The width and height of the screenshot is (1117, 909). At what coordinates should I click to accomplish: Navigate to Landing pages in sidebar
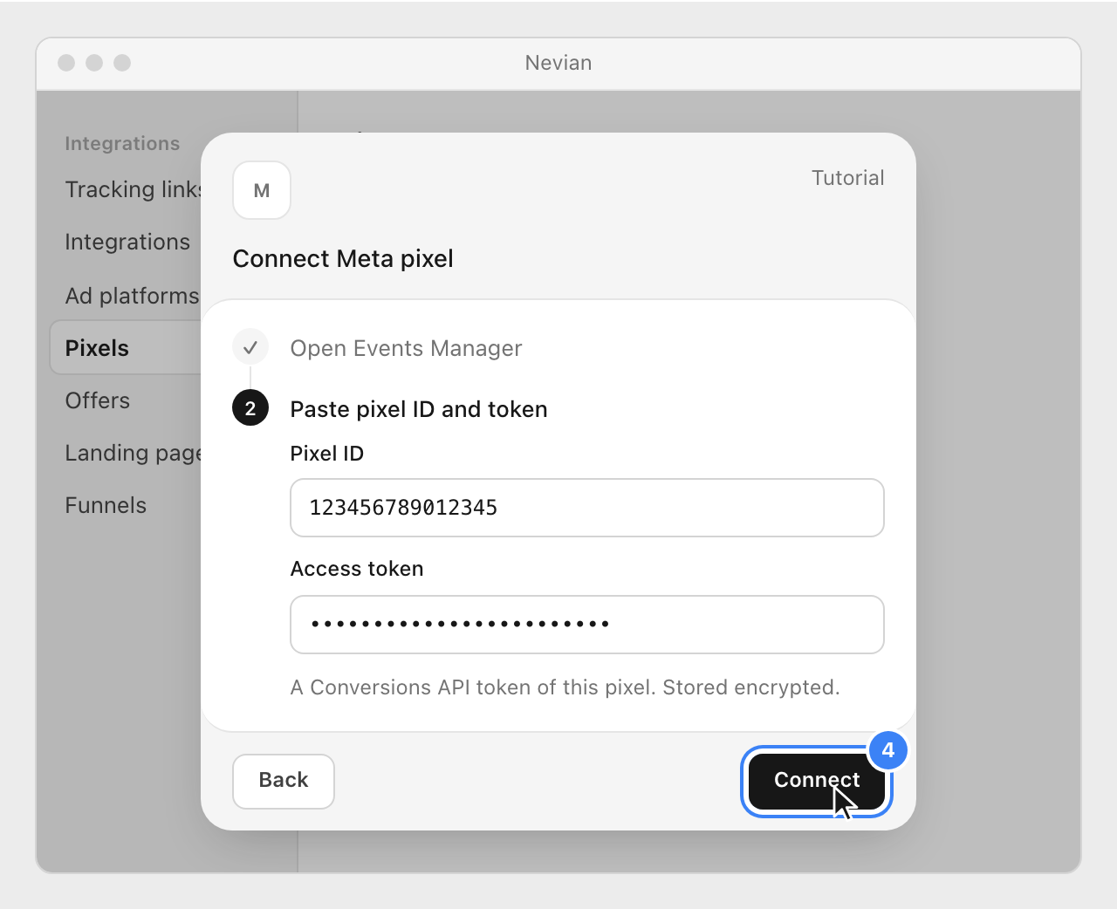(x=134, y=453)
